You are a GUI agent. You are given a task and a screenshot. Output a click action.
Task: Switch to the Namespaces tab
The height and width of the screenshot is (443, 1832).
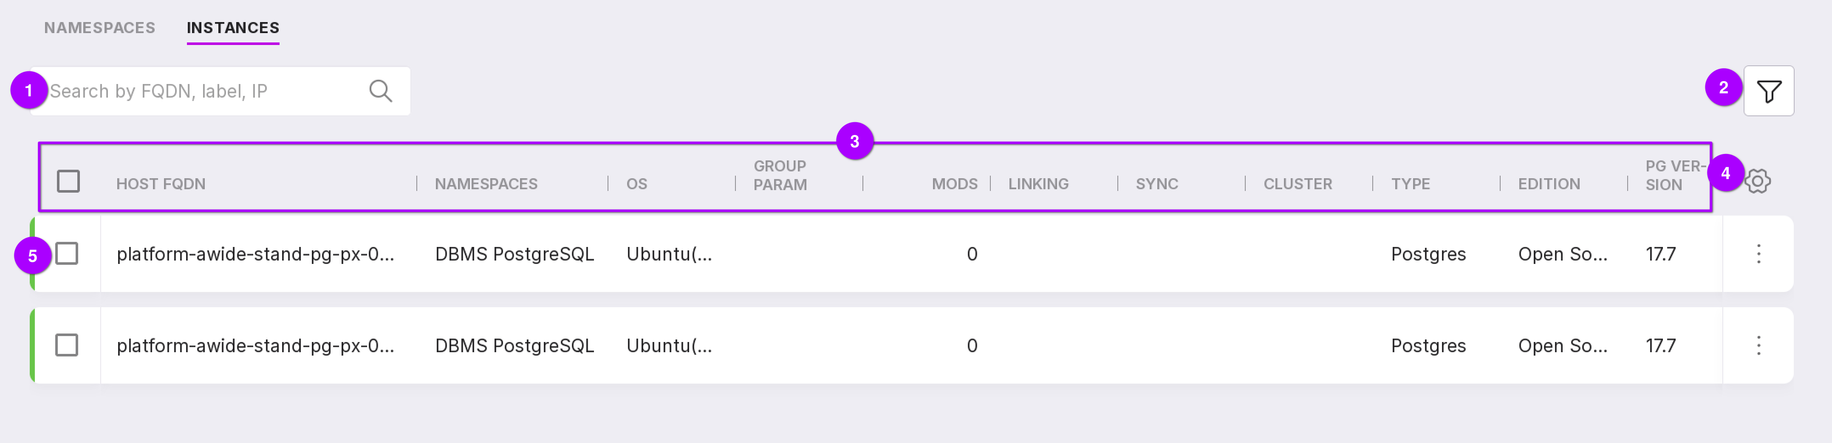click(99, 28)
